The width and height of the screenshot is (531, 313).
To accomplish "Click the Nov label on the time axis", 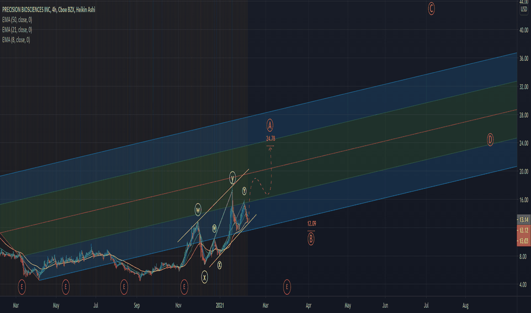I will [x=178, y=306].
